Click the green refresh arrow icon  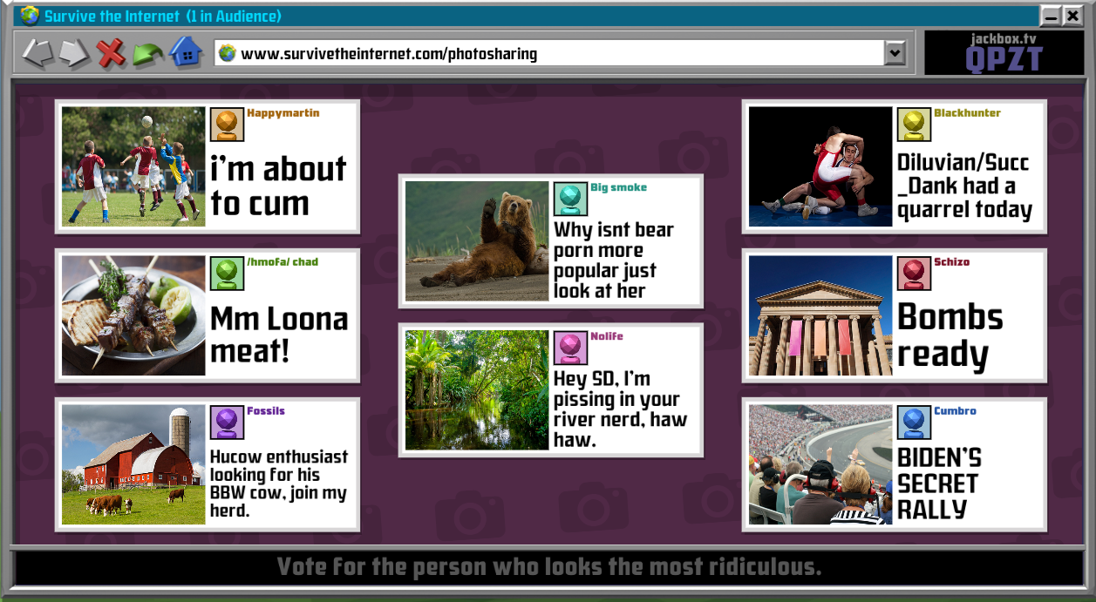pyautogui.click(x=148, y=54)
